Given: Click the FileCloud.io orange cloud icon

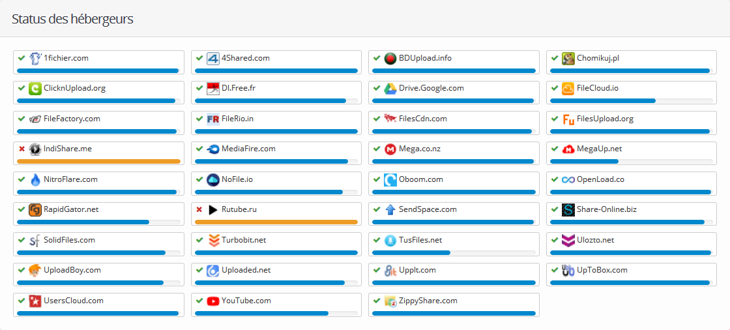Looking at the screenshot, I should tap(568, 89).
